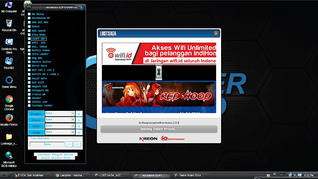Viewport: 318px width, 179px height.
Task: Switch to MAXMAN-SOFT taskbar item
Action: point(151,175)
